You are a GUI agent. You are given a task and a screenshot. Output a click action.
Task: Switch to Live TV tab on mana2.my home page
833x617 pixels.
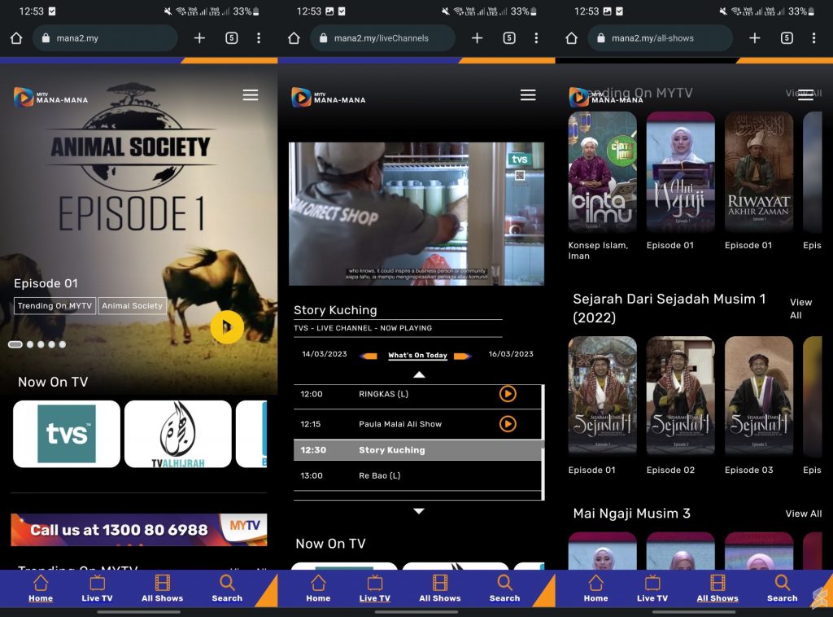coord(97,588)
